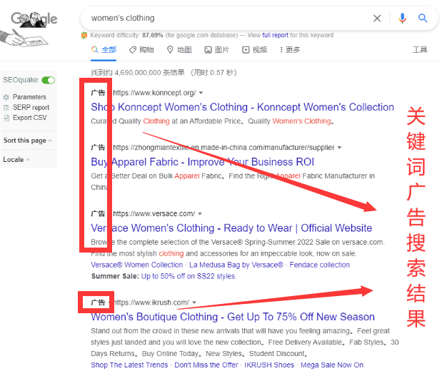The image size is (442, 381).
Task: Open Versace Women's Clothing ad result
Action: 231,228
